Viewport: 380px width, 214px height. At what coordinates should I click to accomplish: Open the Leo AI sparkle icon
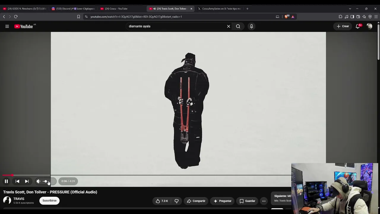click(364, 17)
